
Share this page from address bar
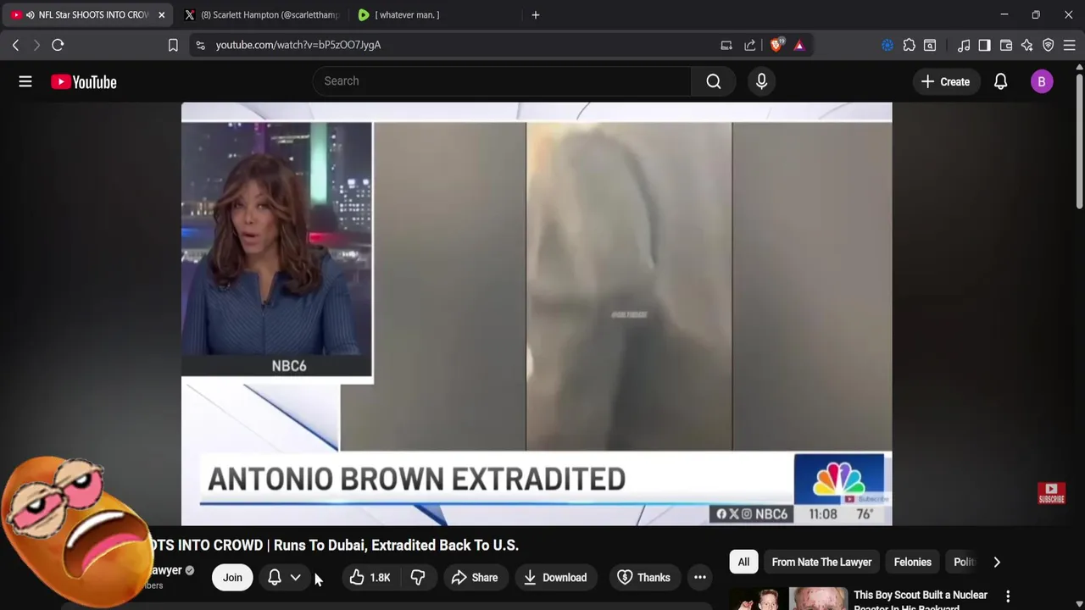pos(750,45)
